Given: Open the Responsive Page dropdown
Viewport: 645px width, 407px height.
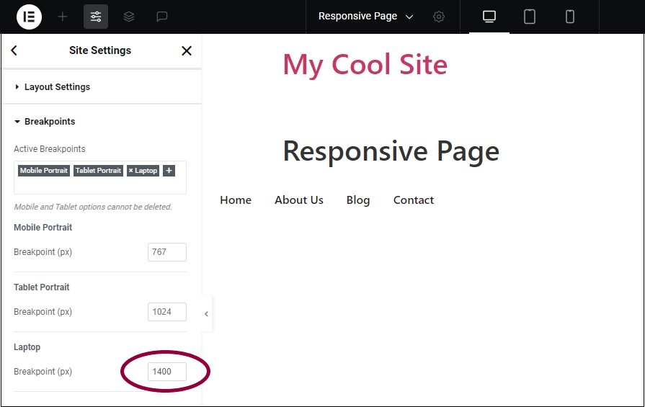Looking at the screenshot, I should (365, 17).
